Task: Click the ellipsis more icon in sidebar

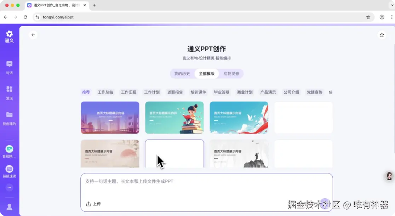Action: click(9, 187)
